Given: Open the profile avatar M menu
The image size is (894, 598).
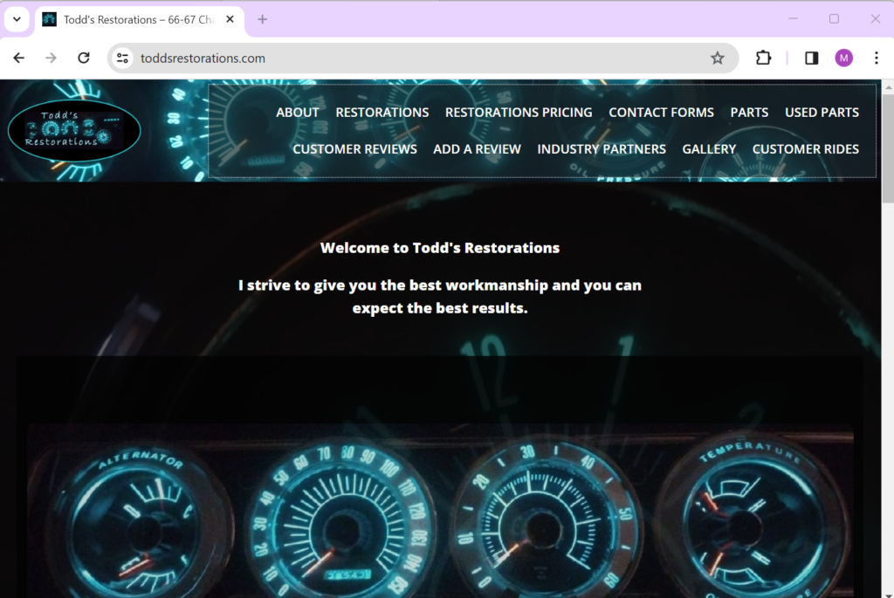Looking at the screenshot, I should [x=844, y=58].
